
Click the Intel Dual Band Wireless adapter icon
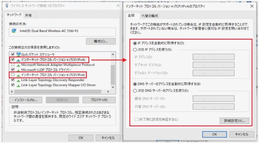13,30
